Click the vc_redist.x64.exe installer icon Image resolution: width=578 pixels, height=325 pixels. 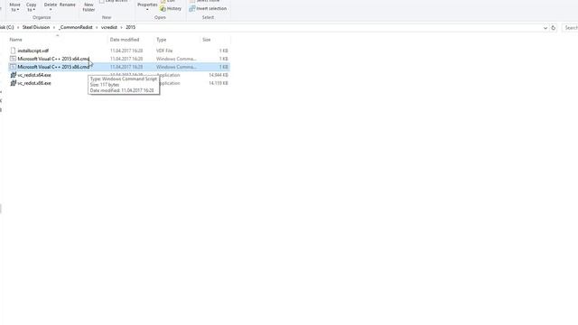coord(14,75)
